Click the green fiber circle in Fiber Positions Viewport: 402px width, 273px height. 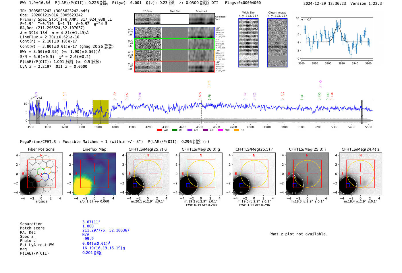40,171
